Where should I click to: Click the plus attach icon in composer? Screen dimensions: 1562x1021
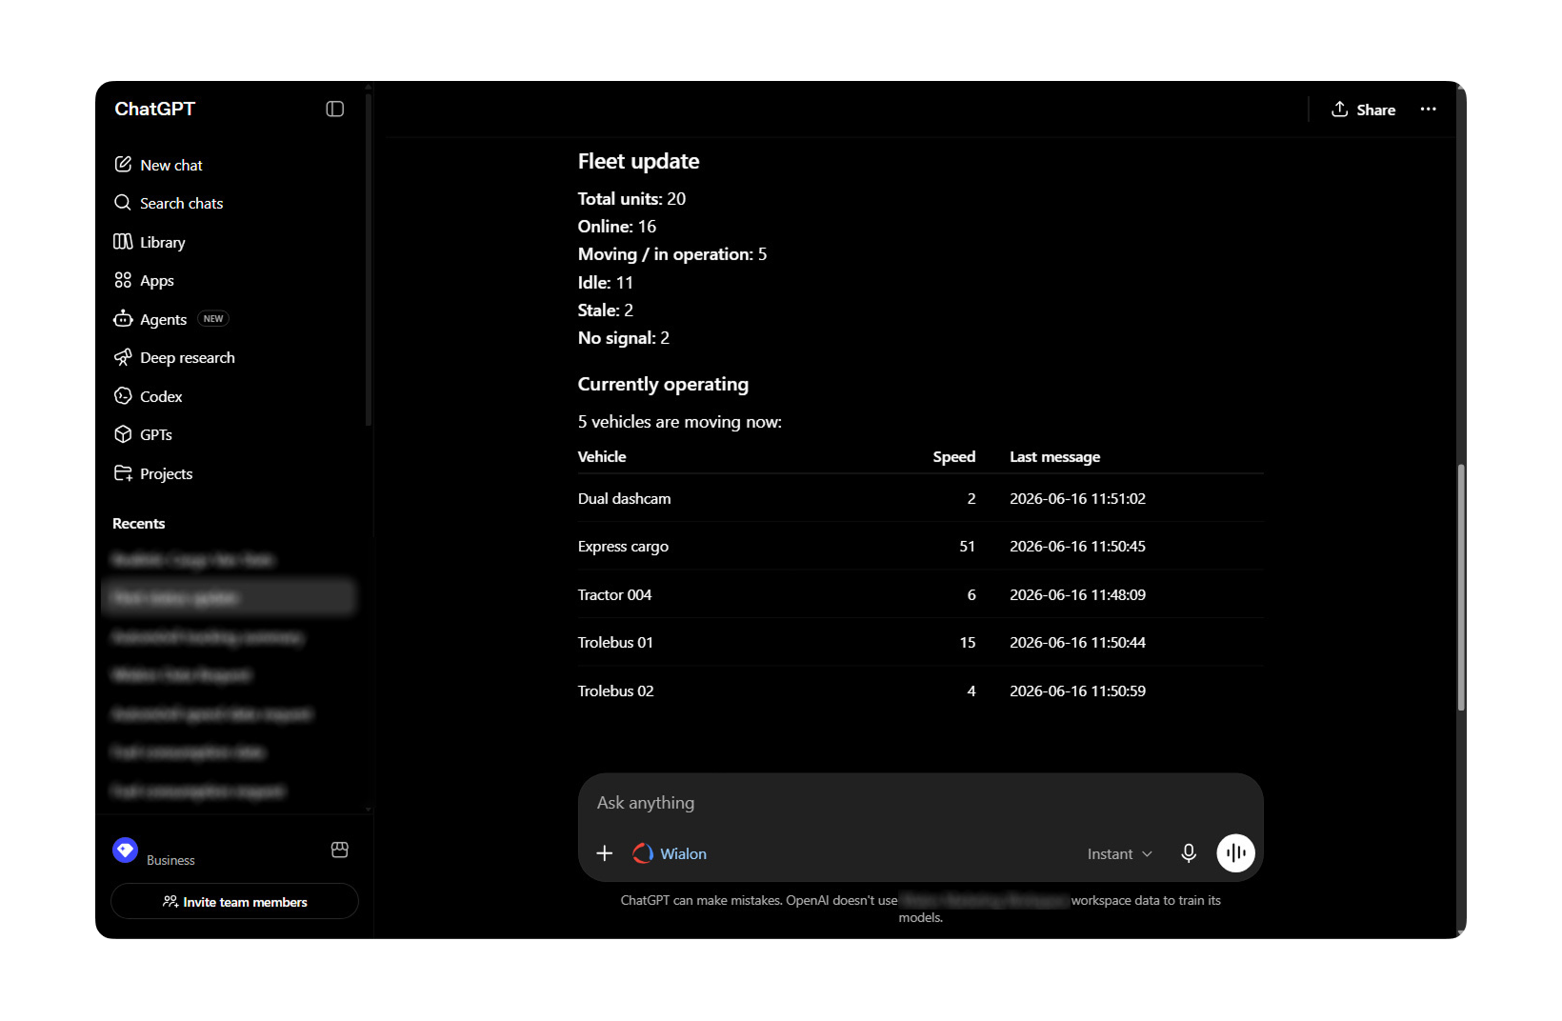[605, 853]
